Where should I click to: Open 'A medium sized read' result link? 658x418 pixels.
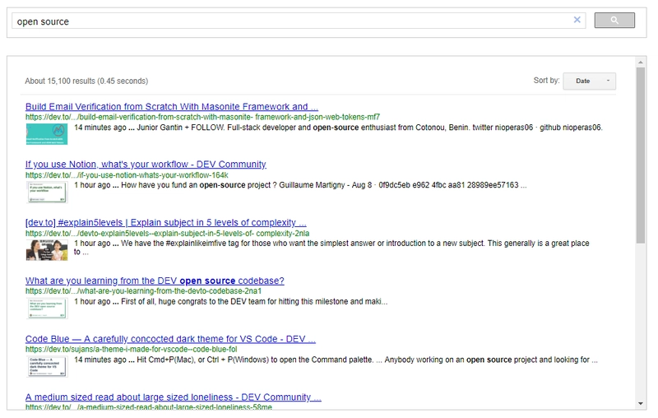click(173, 397)
